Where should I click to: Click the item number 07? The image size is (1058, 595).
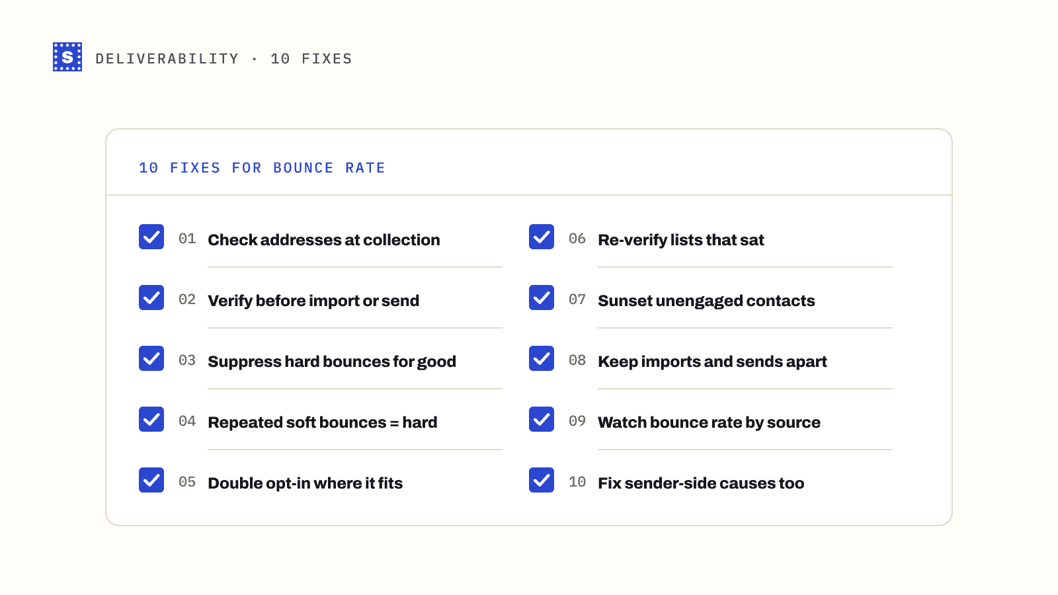(577, 299)
